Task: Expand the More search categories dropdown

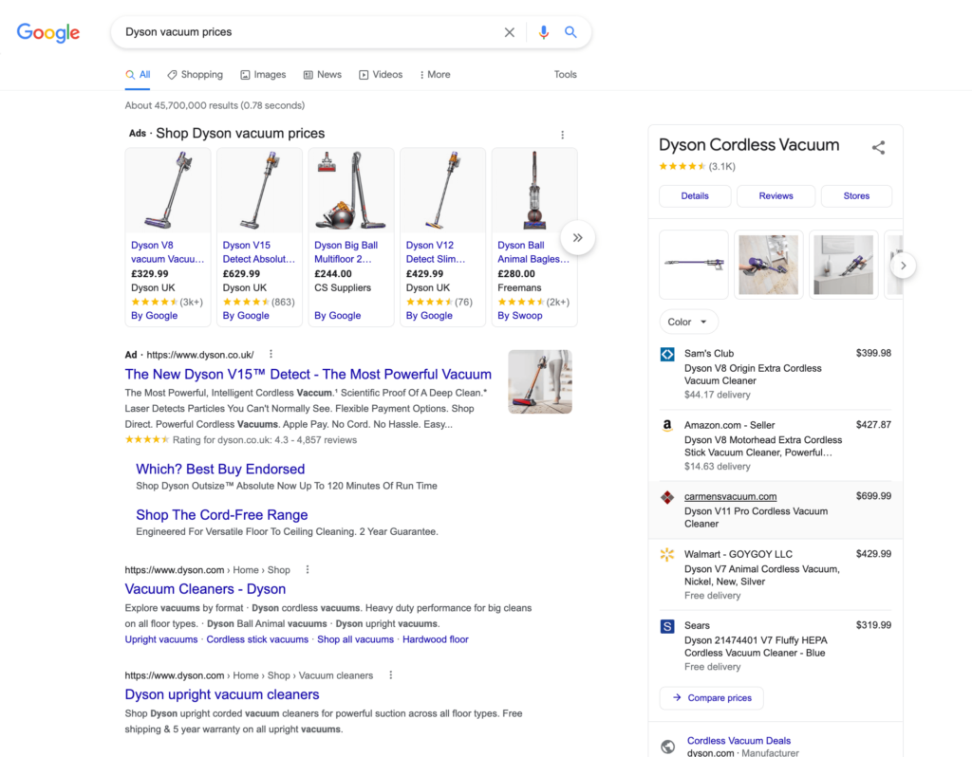Action: [434, 74]
